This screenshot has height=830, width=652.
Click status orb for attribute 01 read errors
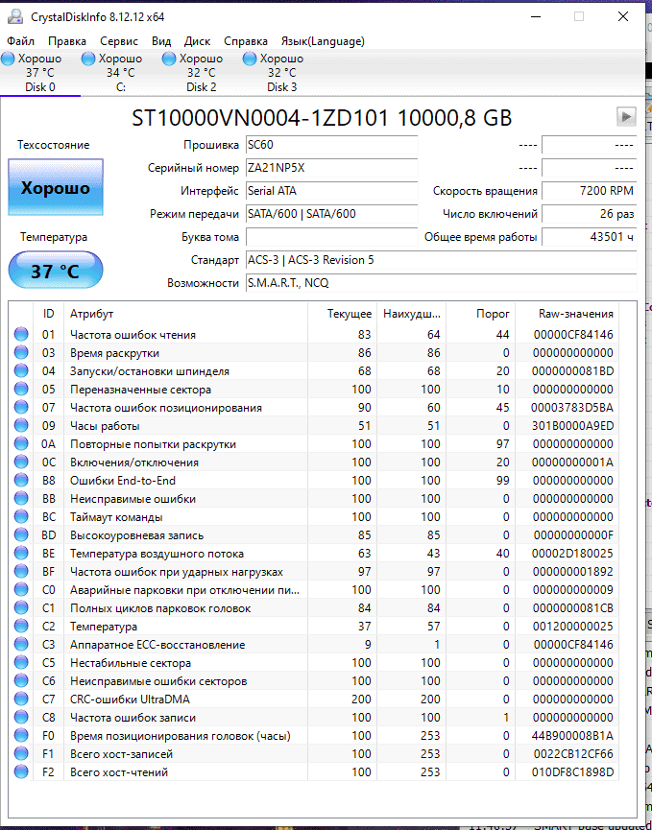point(21,335)
